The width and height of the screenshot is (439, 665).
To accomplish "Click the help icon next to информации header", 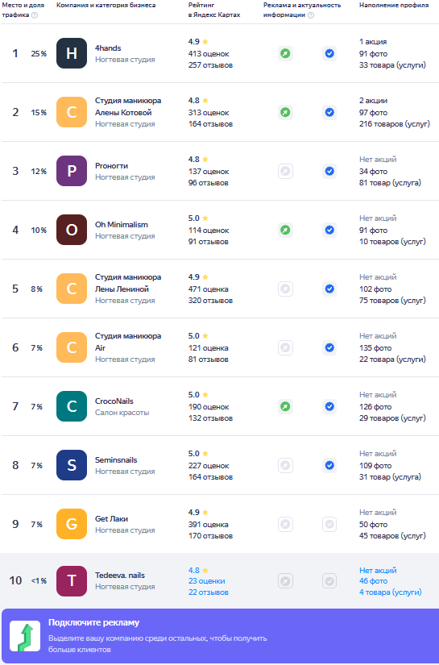I will 311,15.
